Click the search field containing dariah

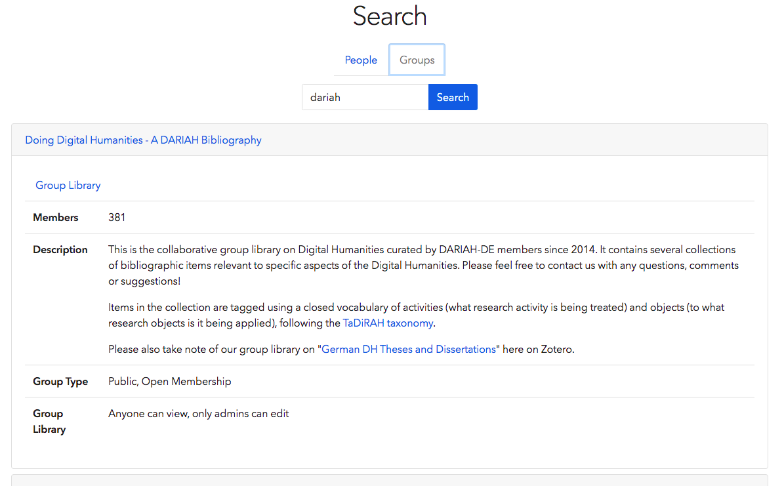point(365,97)
